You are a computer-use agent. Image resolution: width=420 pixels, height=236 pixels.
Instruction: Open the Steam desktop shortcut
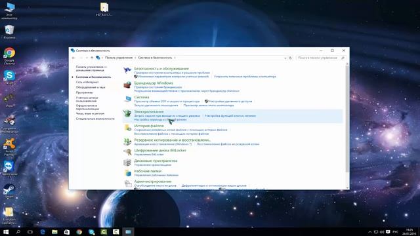pyautogui.click(x=9, y=191)
